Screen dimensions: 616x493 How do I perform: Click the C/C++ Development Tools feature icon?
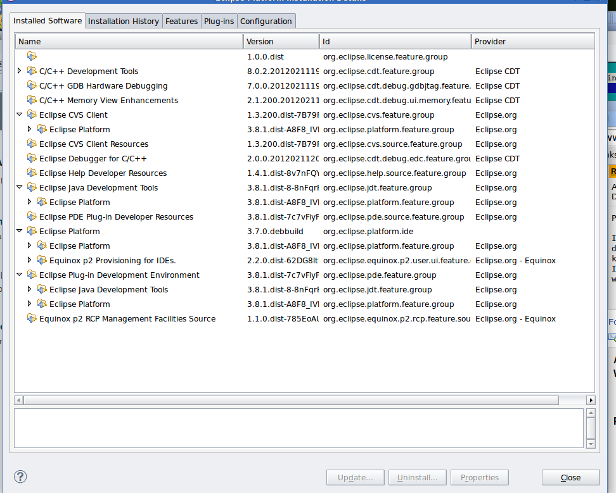click(x=32, y=71)
